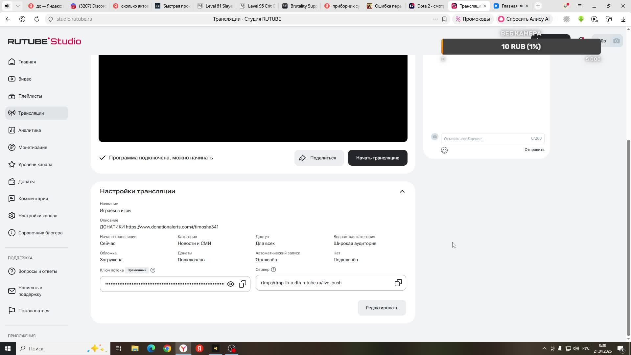Viewport: 631px width, 355px height.
Task: Click Поделиться share button
Action: point(319,158)
